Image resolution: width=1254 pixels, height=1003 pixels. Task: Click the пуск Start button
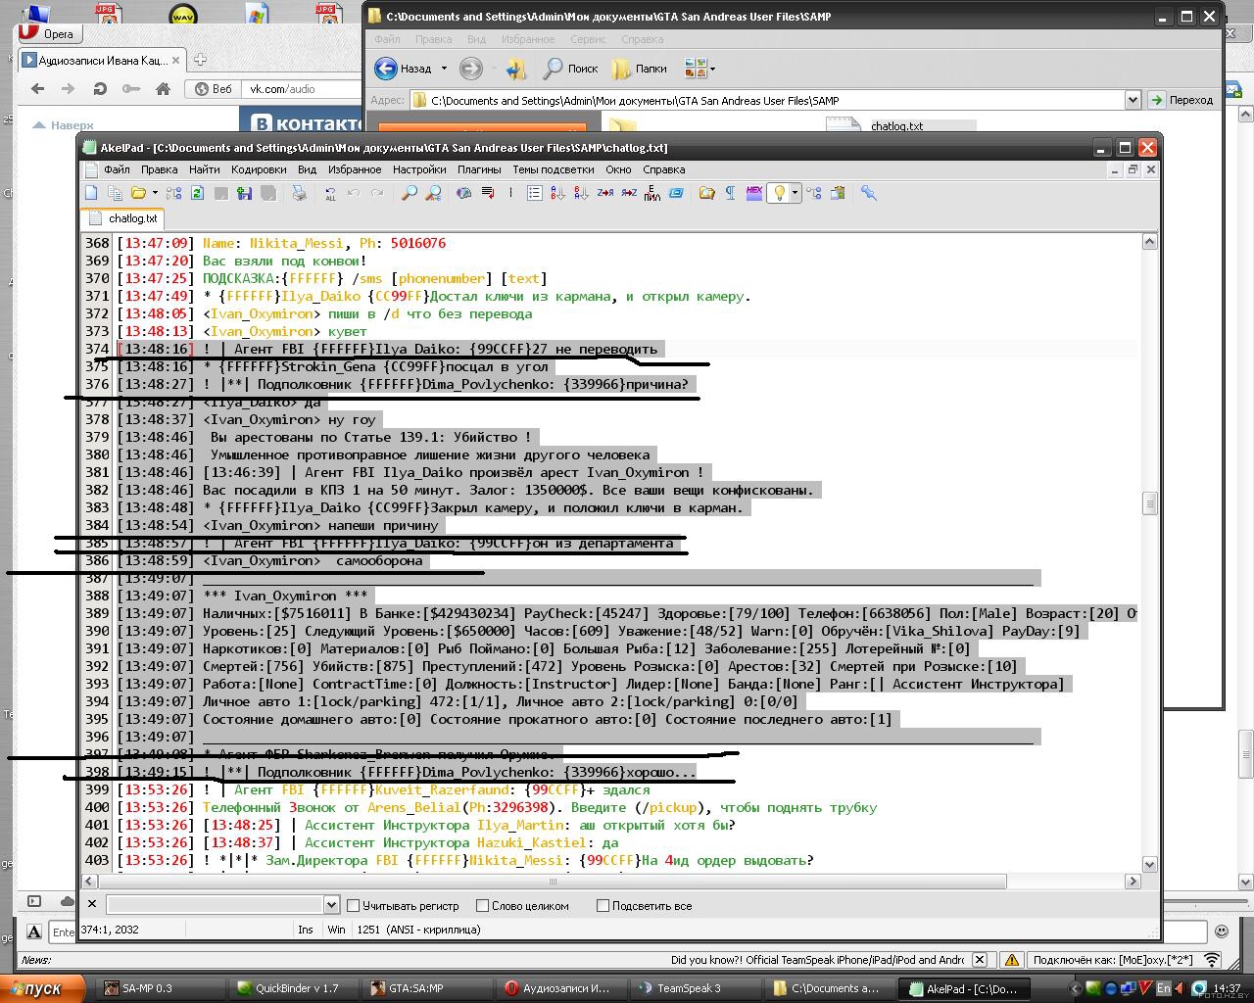(x=43, y=988)
